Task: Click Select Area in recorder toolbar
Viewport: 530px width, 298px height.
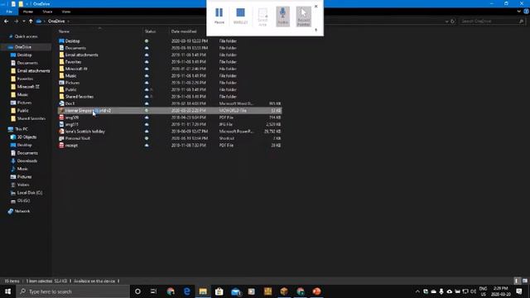Action: 263,17
